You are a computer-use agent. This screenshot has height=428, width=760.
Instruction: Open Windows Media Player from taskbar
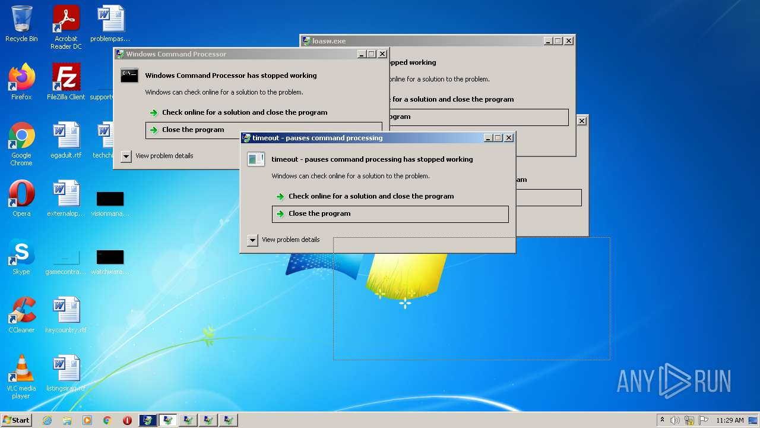pos(87,420)
